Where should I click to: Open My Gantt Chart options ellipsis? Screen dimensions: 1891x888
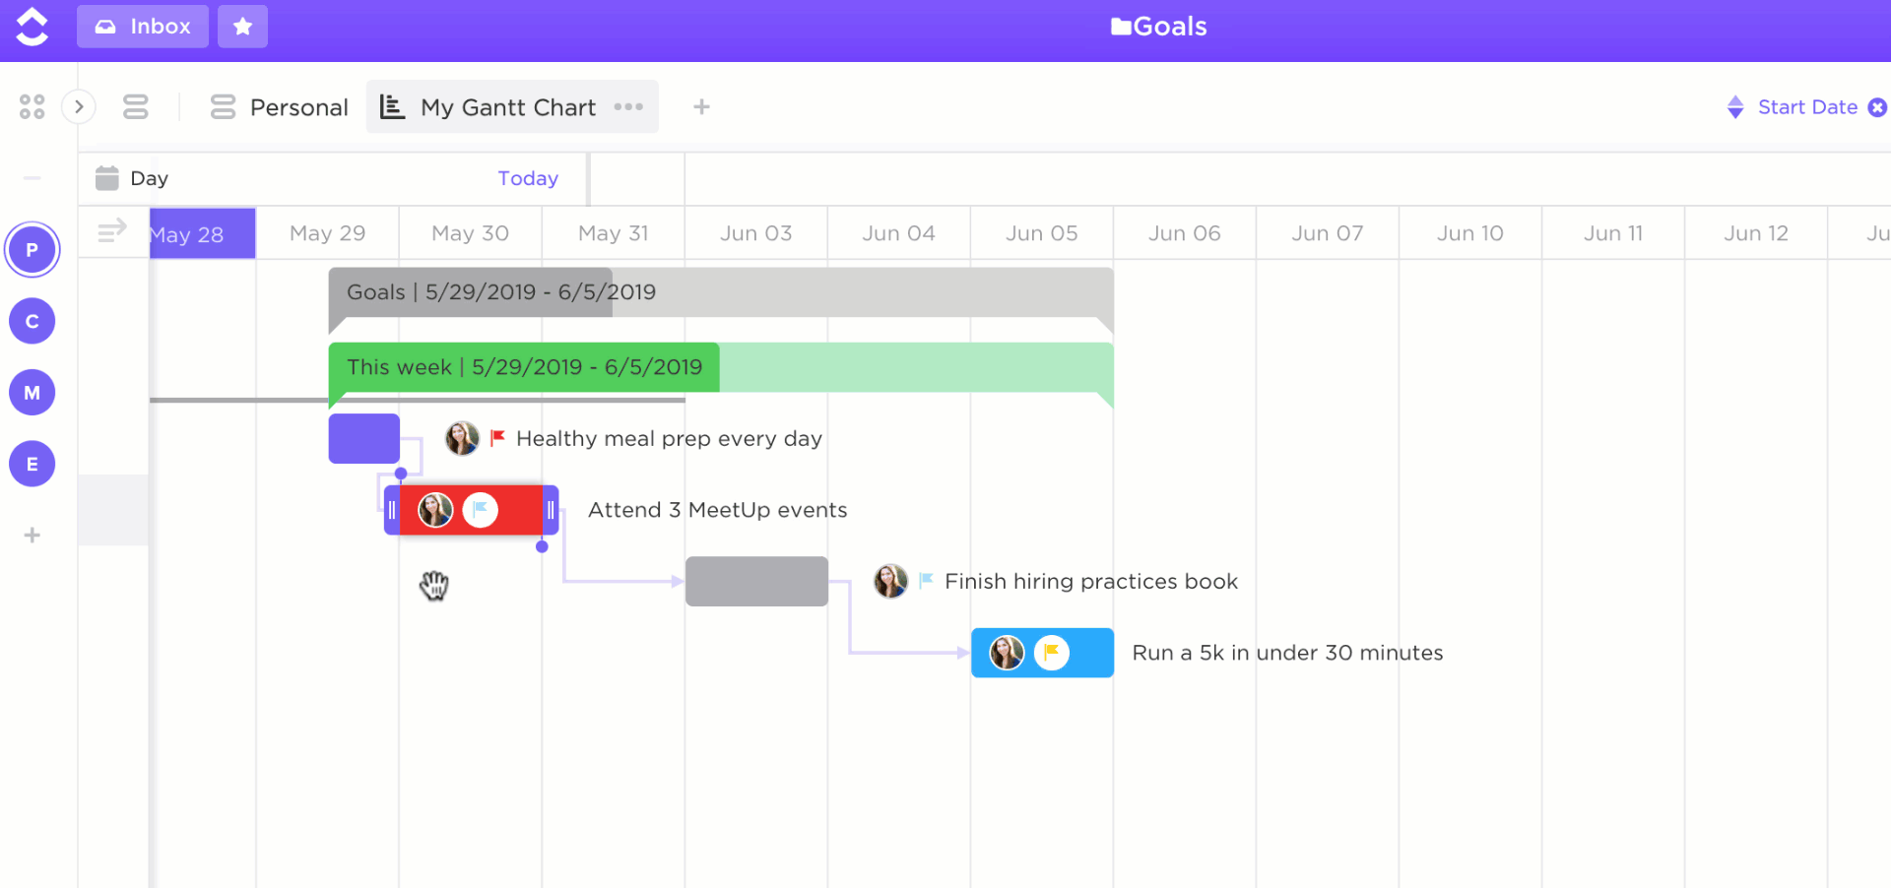pos(628,106)
